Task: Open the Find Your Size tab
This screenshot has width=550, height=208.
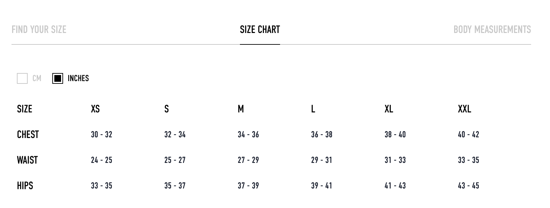Action: 39,30
